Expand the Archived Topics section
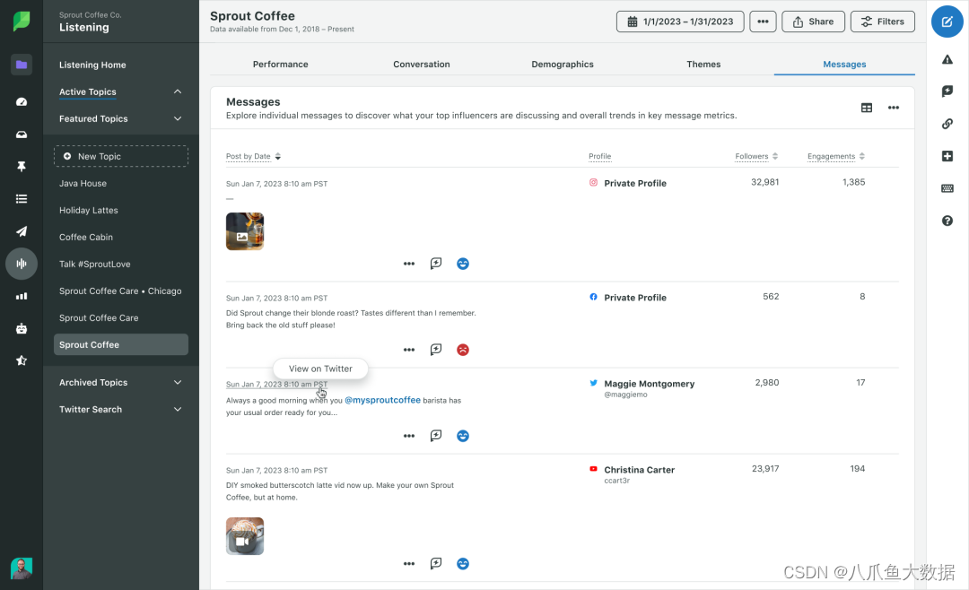Image resolution: width=969 pixels, height=590 pixels. tap(178, 382)
